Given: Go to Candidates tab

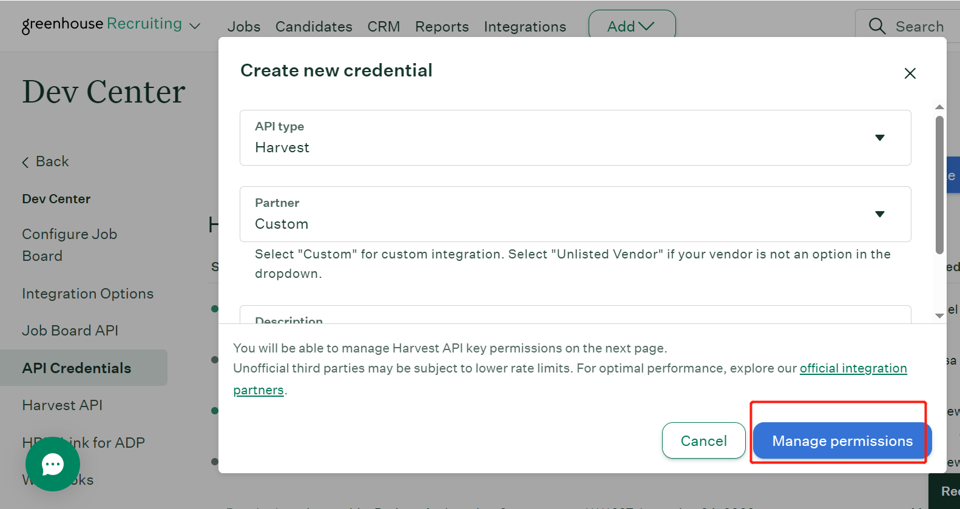Looking at the screenshot, I should [314, 27].
